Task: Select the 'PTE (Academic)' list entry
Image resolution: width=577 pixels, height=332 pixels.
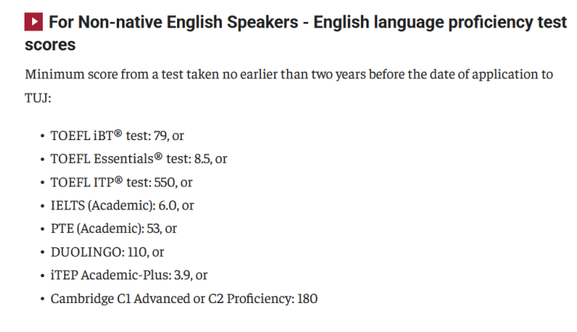Action: (x=114, y=228)
